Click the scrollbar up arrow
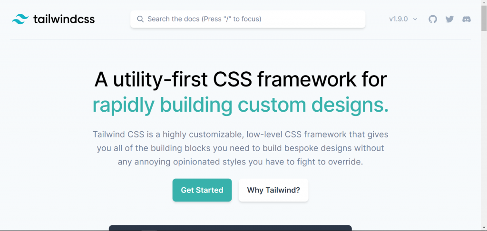Image resolution: width=487 pixels, height=231 pixels. click(x=484, y=2)
